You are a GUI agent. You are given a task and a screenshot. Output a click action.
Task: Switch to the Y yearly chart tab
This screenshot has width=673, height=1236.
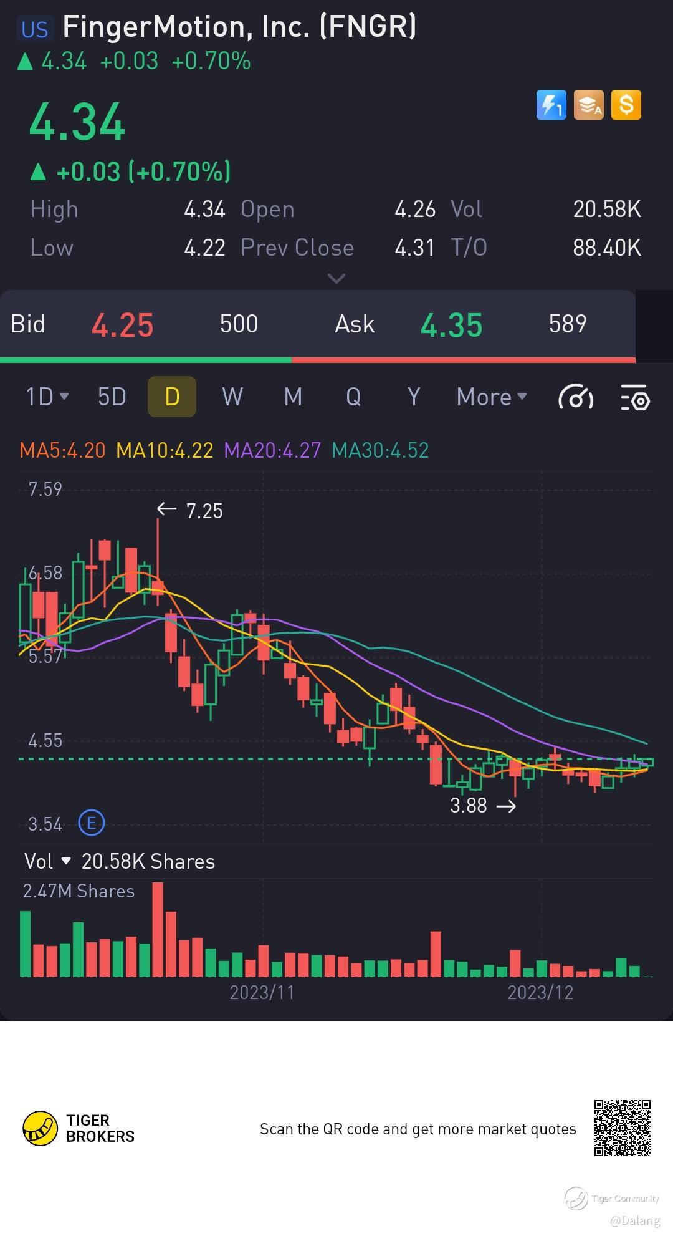tap(414, 397)
